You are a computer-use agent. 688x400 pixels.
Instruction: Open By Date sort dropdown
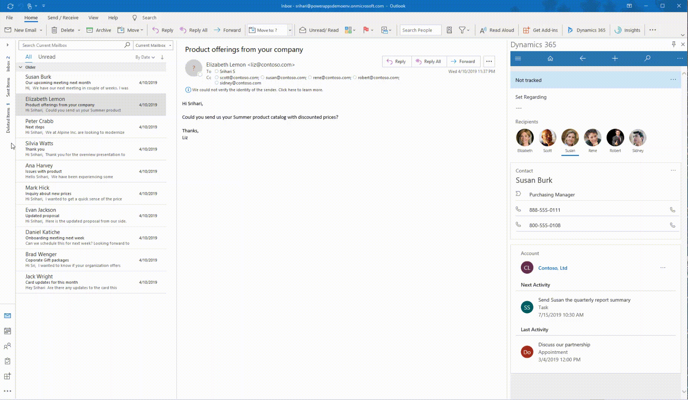145,57
